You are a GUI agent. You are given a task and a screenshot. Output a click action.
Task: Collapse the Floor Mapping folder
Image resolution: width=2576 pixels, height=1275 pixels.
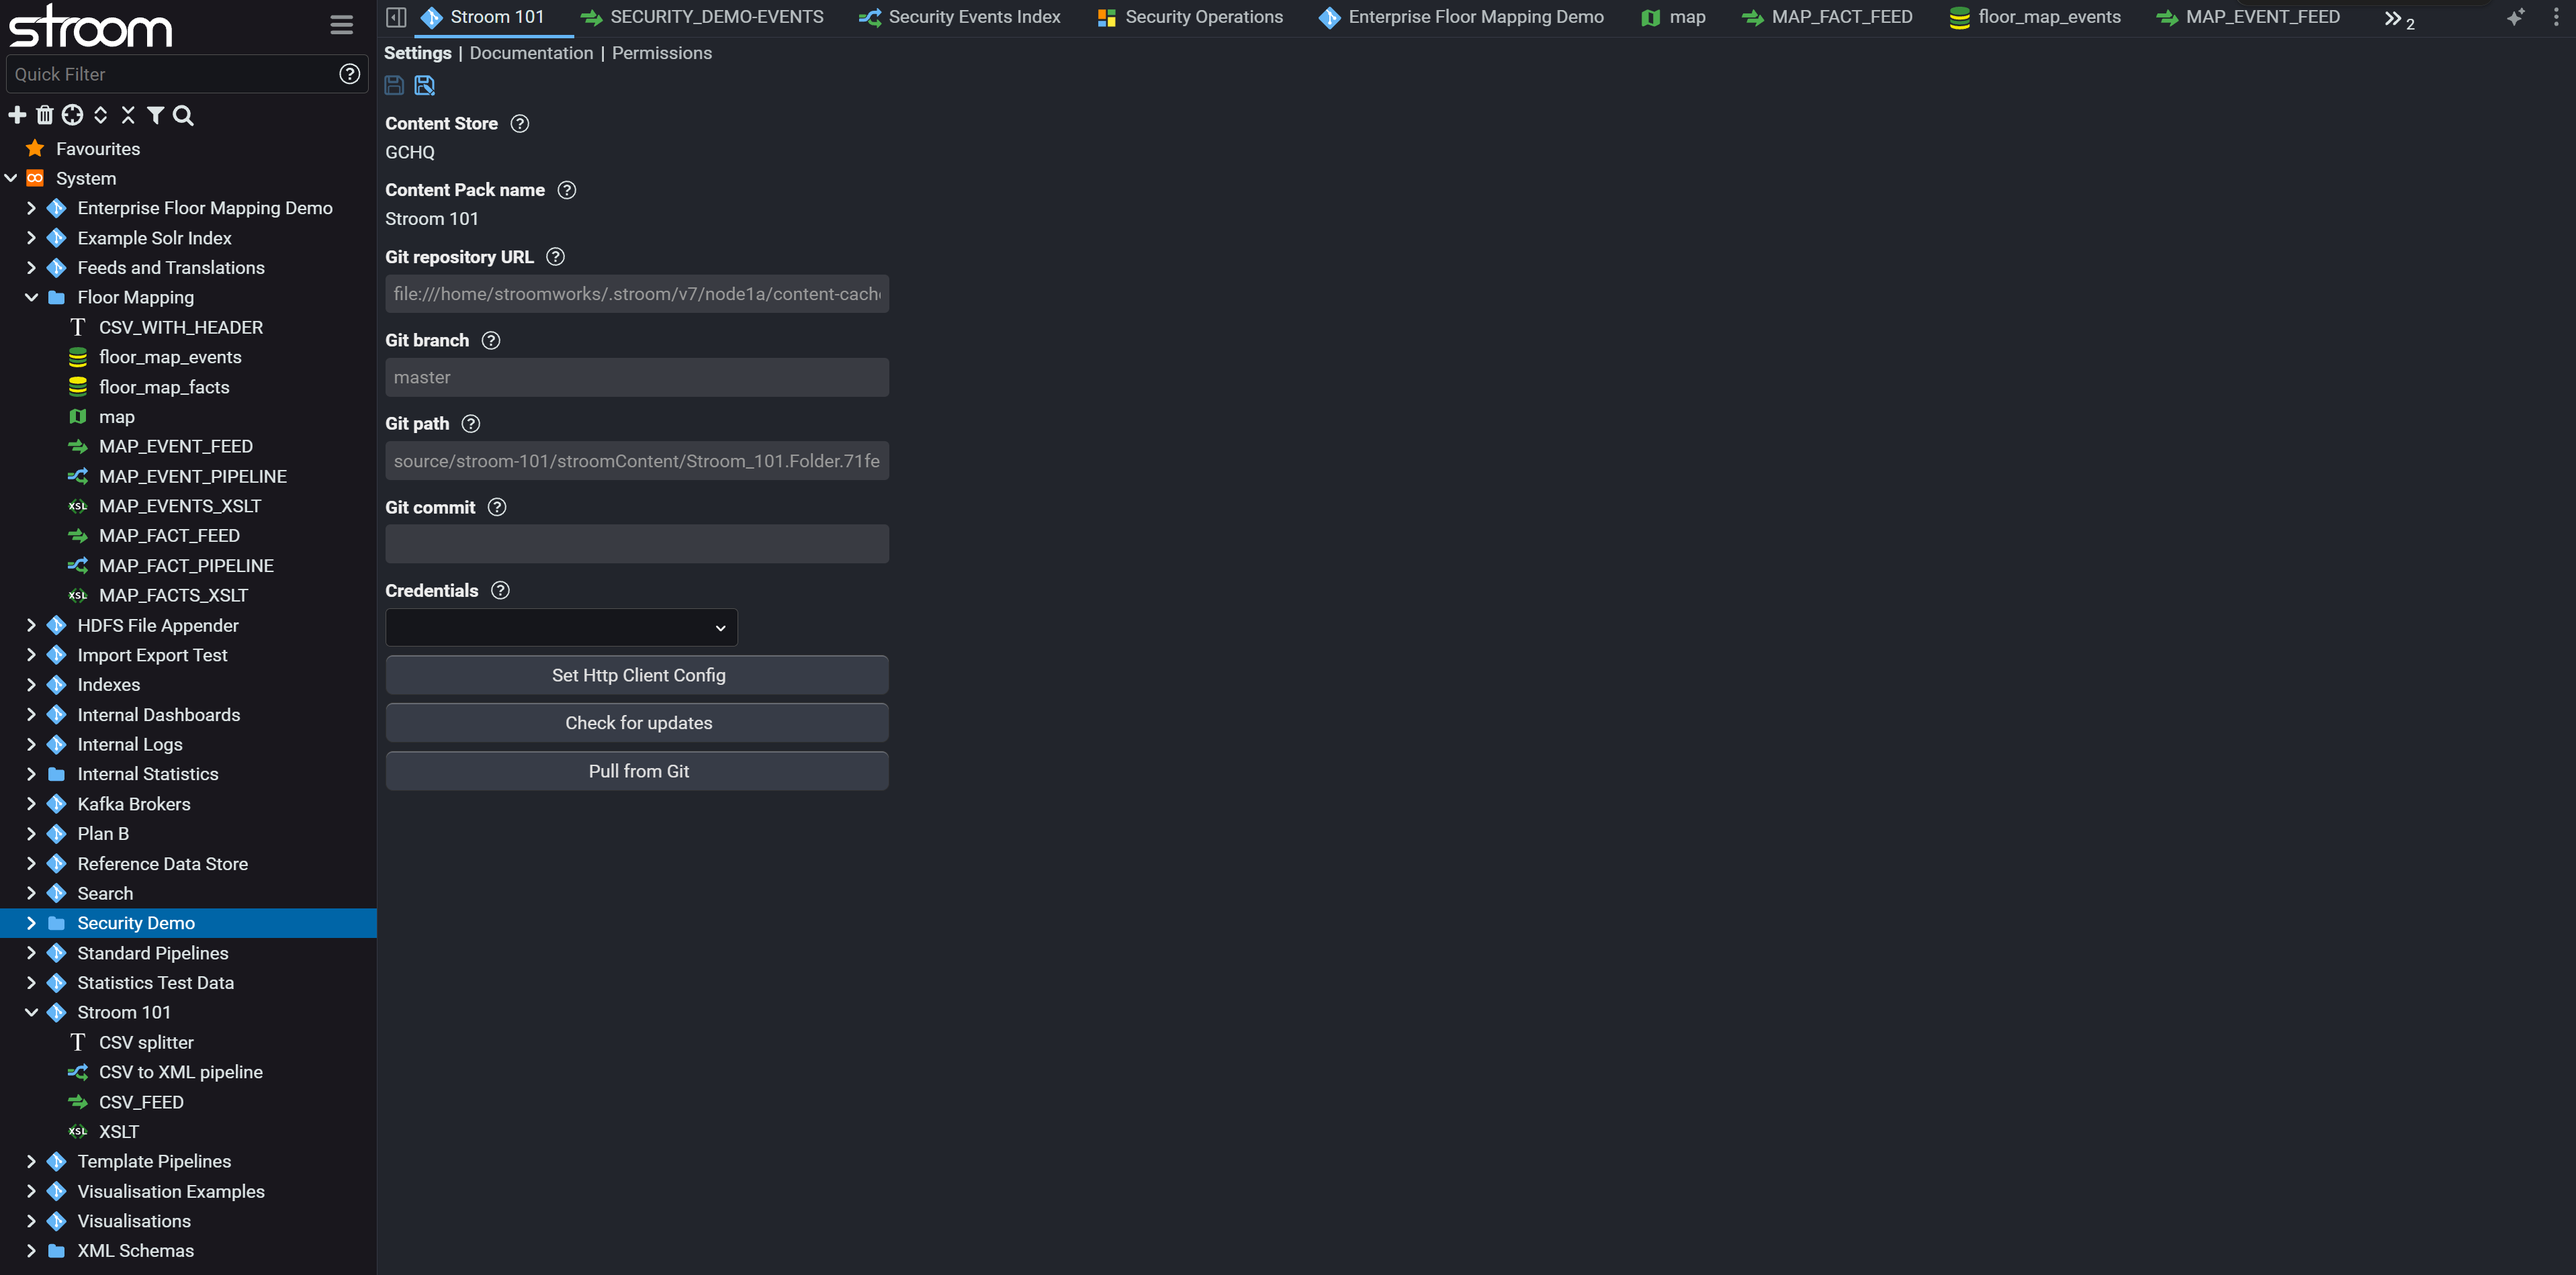click(x=31, y=297)
